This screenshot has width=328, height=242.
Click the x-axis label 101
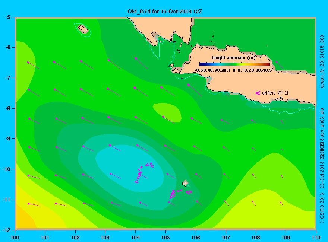45,238
